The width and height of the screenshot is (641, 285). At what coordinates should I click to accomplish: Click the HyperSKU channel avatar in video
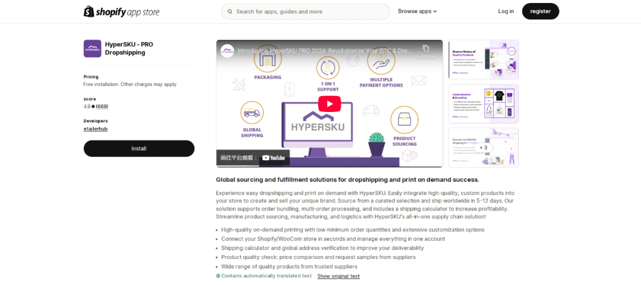coord(227,51)
